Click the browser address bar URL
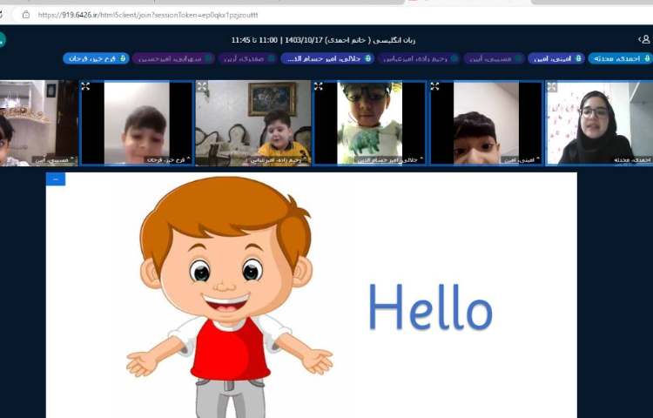Viewport: 653px width, 418px height. tap(148, 15)
